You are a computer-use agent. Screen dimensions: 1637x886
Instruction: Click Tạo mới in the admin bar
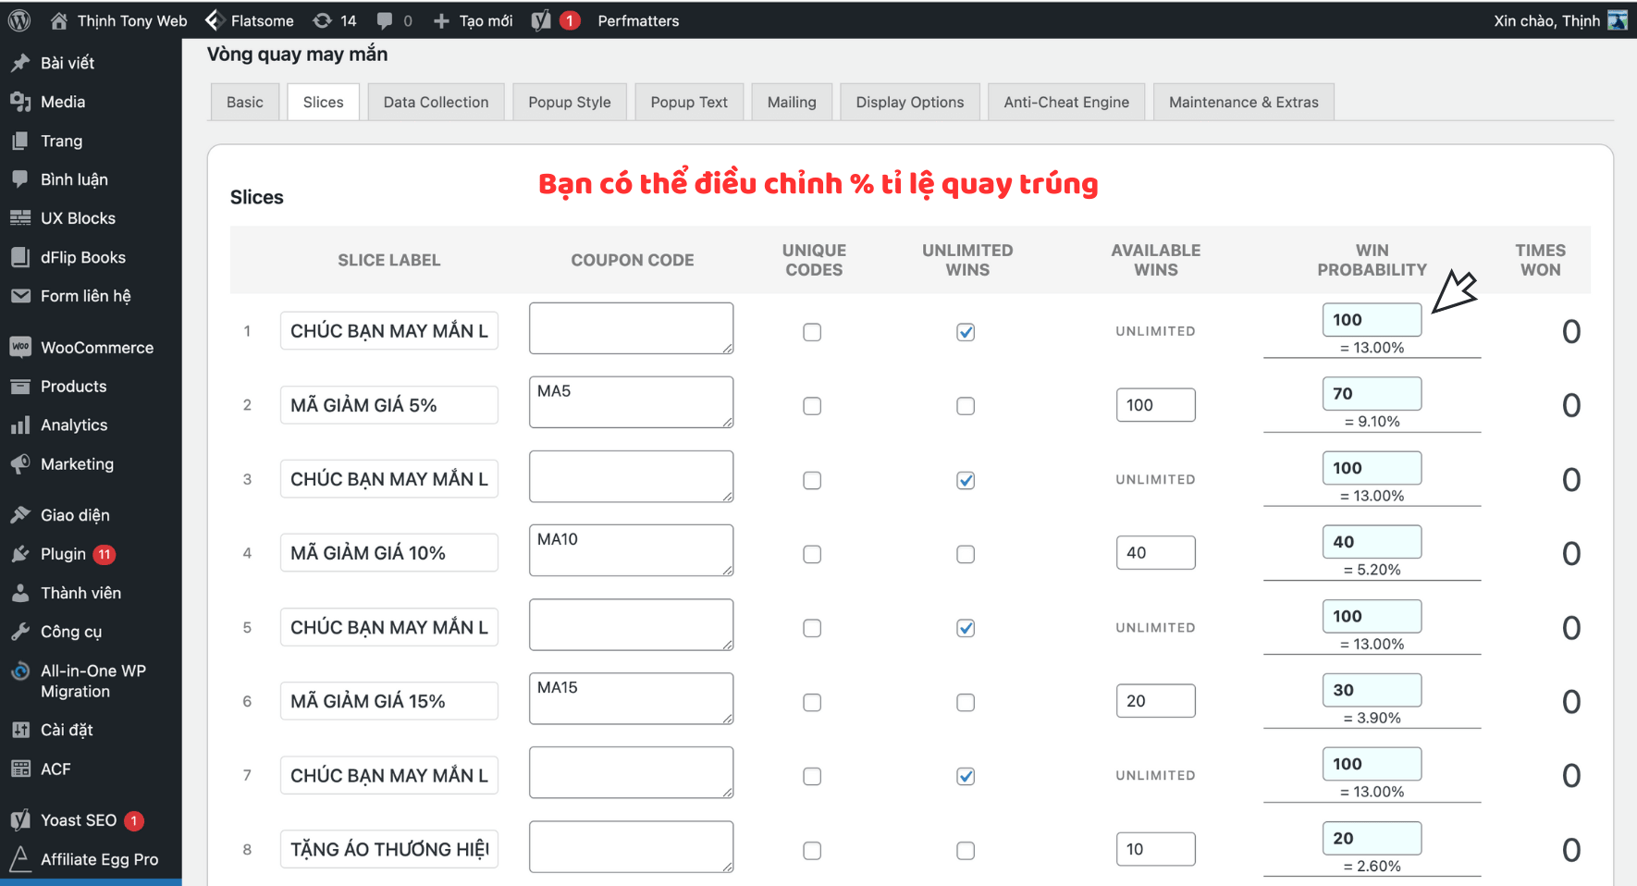[473, 20]
